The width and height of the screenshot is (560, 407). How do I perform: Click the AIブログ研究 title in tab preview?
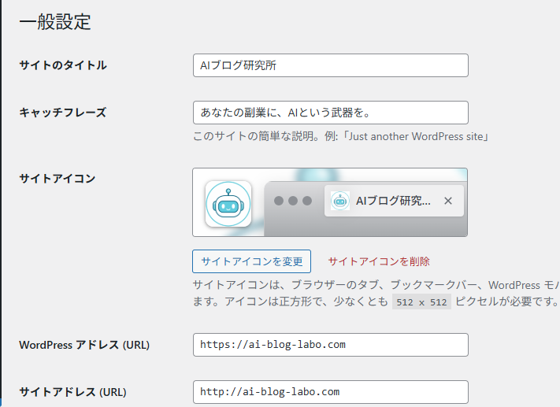(x=393, y=201)
